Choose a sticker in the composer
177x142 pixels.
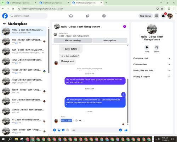click(63, 130)
